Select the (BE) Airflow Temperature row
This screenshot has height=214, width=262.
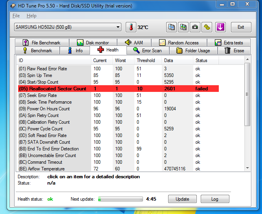tap(118, 169)
